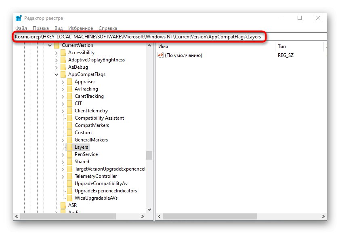The height and width of the screenshot is (234, 340).
Task: Expand the ClientTelemetry key
Action: point(63,111)
